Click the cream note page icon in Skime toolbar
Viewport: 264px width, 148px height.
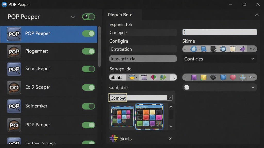point(233,49)
